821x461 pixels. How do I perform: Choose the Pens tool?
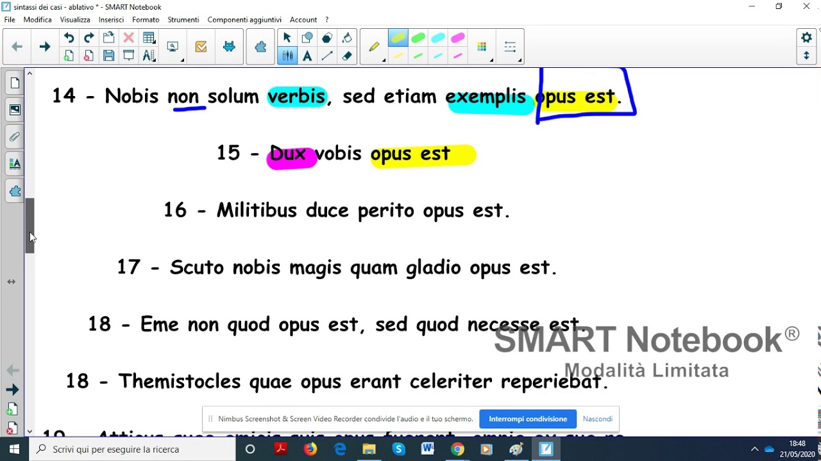287,56
